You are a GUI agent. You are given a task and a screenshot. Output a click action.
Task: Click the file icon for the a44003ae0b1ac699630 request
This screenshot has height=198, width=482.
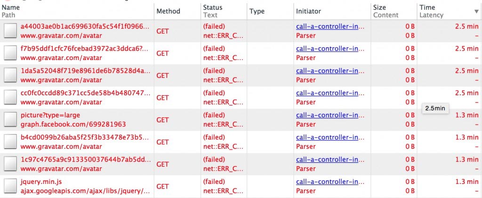(x=10, y=31)
